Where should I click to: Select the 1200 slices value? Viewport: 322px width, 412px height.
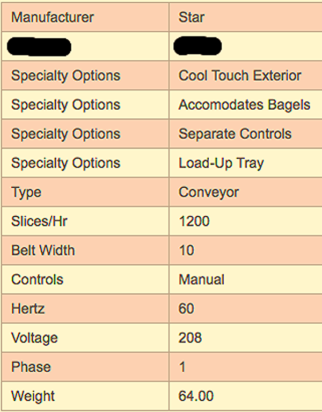[194, 221]
